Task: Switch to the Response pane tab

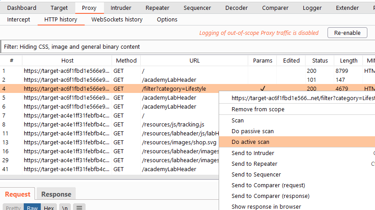Action: point(56,194)
